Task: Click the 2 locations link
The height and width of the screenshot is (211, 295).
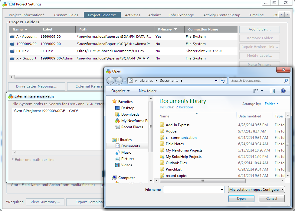Action: [185, 107]
